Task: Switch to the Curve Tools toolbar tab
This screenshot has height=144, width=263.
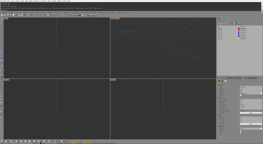Action: coord(66,13)
